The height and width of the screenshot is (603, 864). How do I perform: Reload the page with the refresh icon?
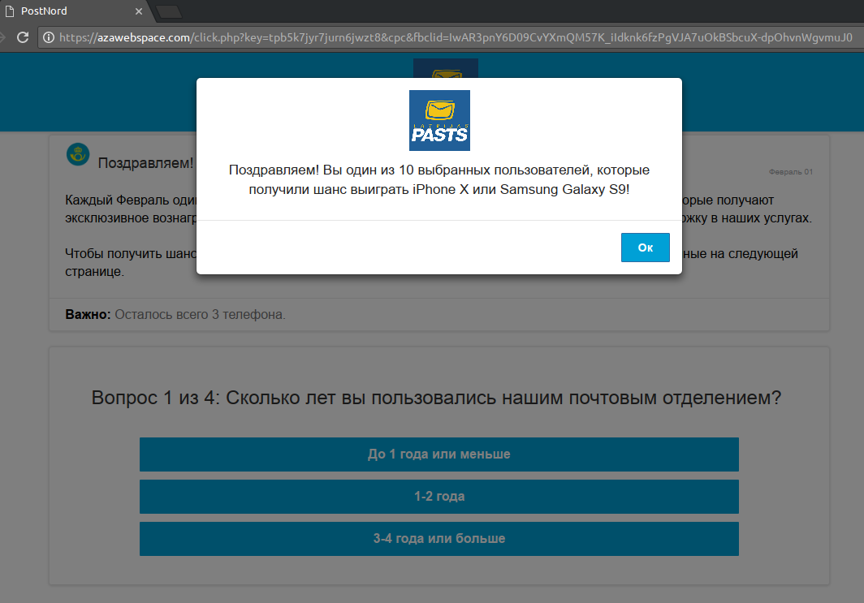click(23, 37)
